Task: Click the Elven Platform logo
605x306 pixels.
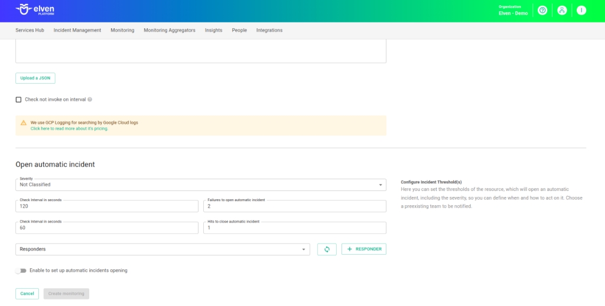Action: 37,10
